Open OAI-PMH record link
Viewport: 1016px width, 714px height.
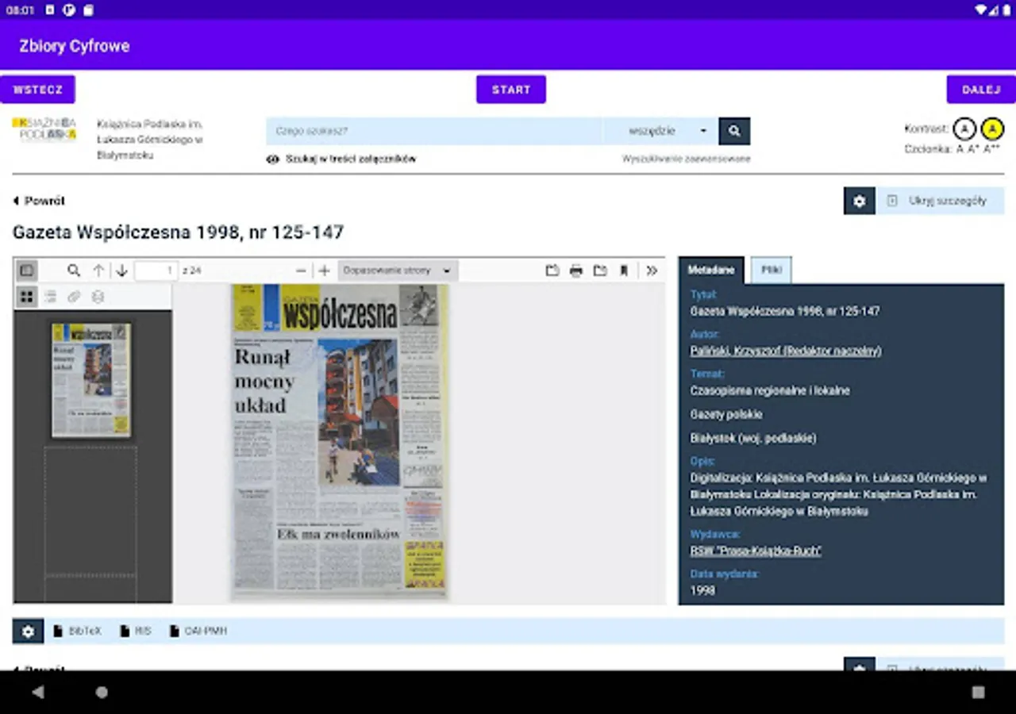tap(198, 631)
